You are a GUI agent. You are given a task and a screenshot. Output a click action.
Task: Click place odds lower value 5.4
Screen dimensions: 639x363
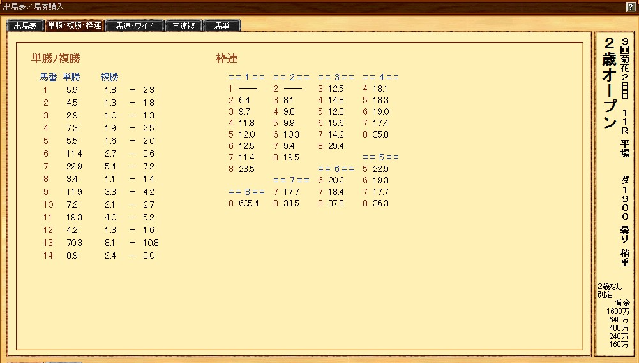(110, 166)
